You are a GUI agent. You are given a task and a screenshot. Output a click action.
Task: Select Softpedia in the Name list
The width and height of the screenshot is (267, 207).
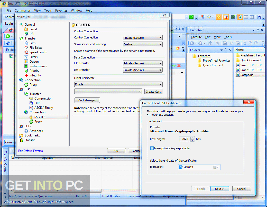pos(247,75)
